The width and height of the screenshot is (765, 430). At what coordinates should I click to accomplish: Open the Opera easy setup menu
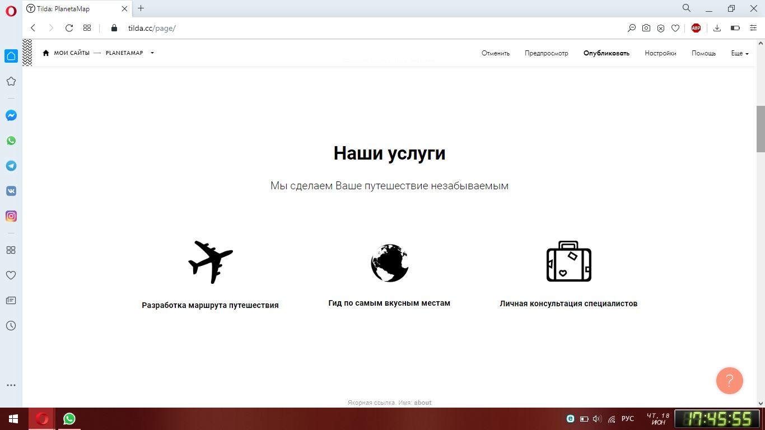(753, 28)
